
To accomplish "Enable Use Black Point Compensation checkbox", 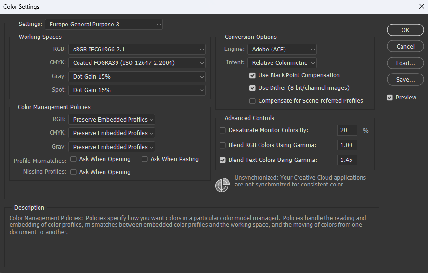I will (x=252, y=75).
